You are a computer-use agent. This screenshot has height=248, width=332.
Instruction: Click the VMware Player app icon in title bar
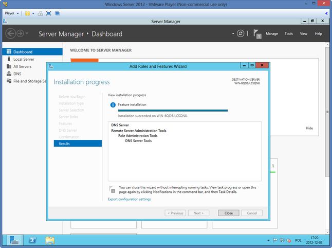pyautogui.click(x=5, y=4)
